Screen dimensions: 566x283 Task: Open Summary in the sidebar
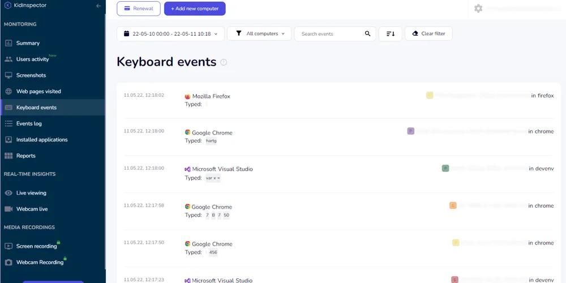[28, 43]
